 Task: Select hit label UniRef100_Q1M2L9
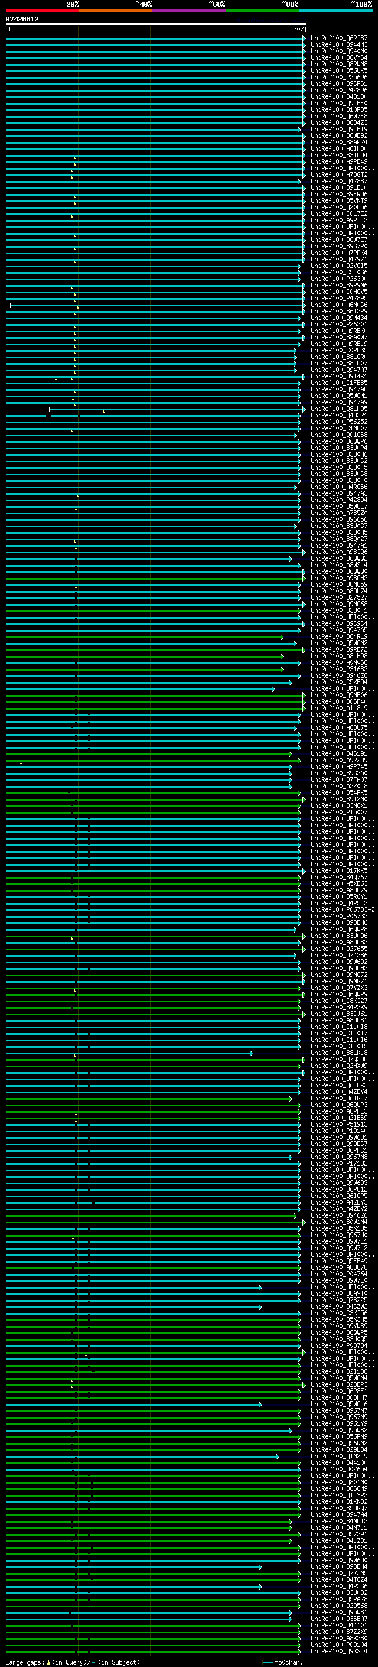[x=339, y=1456]
